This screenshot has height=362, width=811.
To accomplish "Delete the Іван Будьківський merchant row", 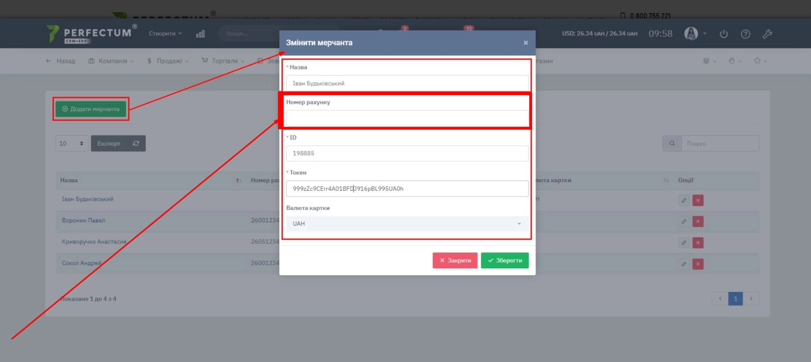I will (698, 200).
